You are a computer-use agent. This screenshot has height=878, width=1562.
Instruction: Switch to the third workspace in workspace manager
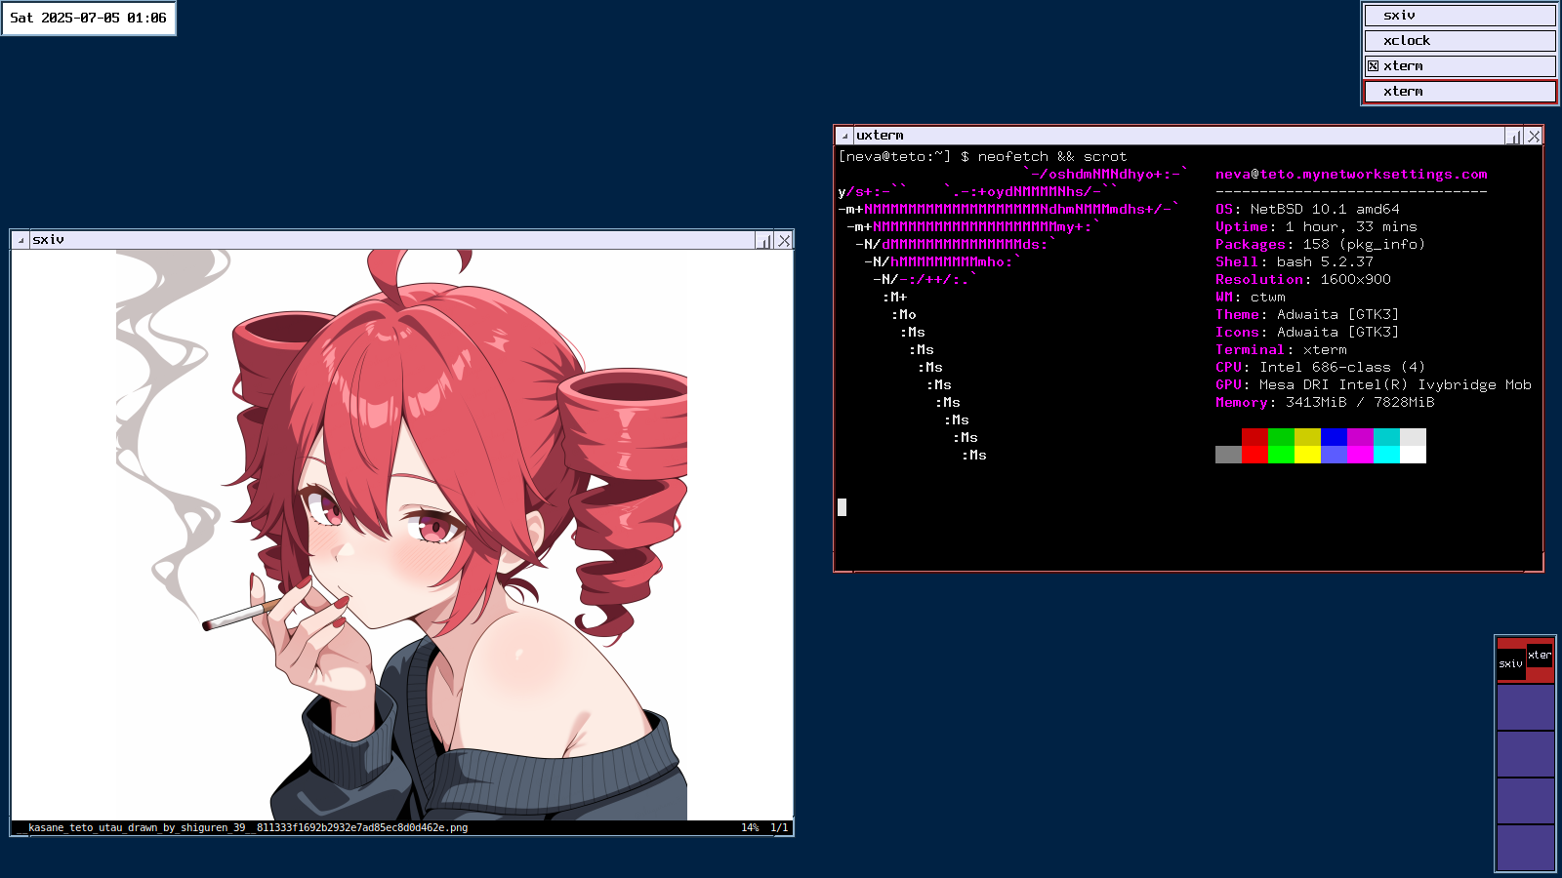tap(1526, 754)
